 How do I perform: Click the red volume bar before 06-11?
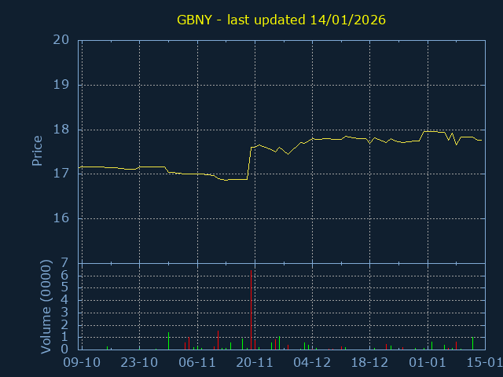[189, 343]
